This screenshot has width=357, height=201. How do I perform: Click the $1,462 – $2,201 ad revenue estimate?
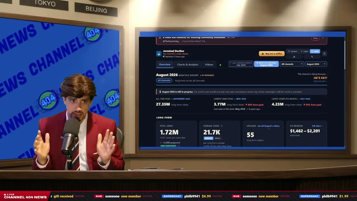305,131
